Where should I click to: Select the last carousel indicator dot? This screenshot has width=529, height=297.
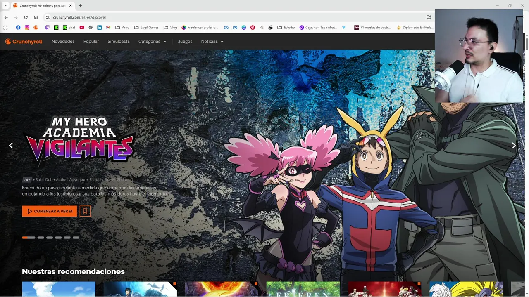coord(76,238)
